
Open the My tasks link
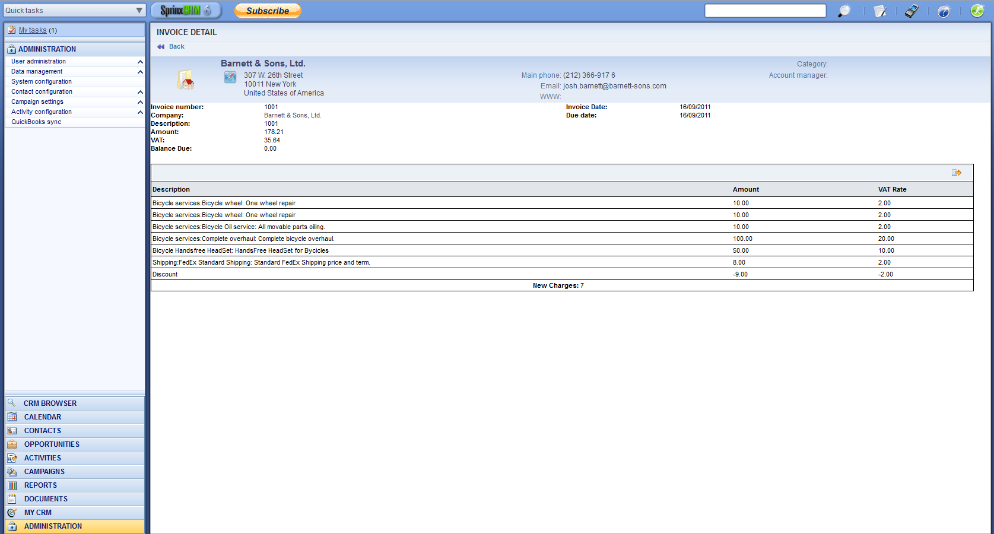click(x=33, y=30)
